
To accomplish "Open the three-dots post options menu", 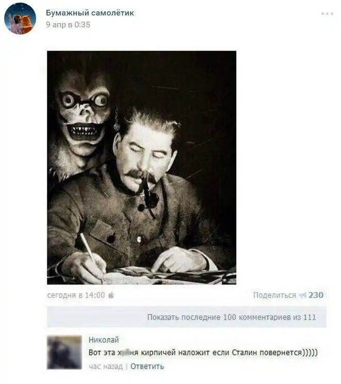I will (x=327, y=14).
